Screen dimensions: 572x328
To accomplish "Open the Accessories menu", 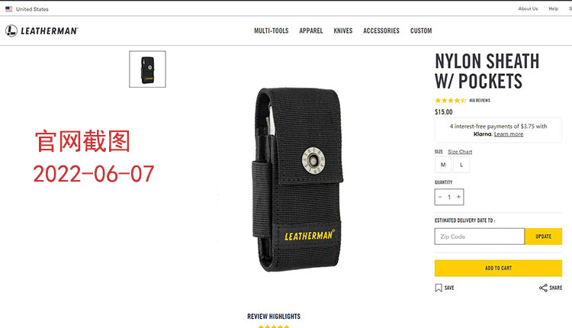I will click(381, 31).
